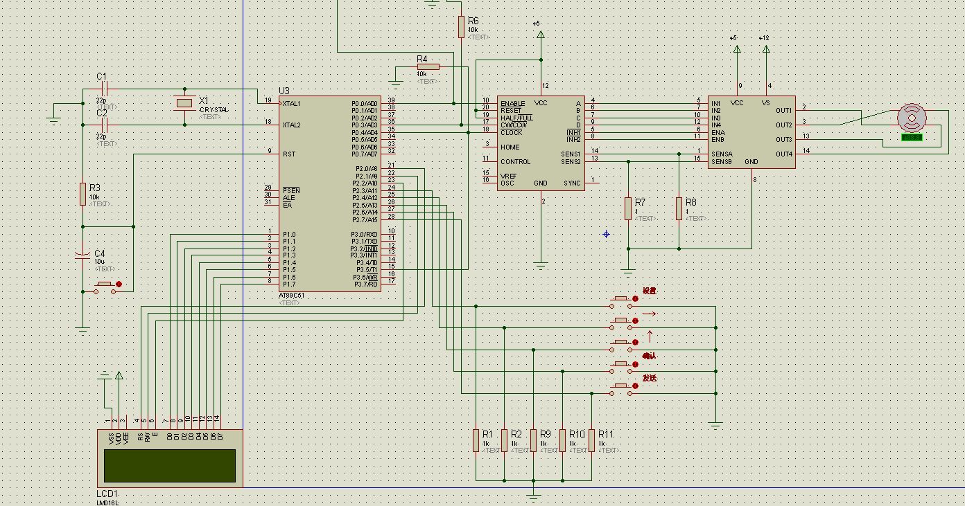965x506 pixels.
Task: Click ground symbol below controller GND pin
Action: pos(541,265)
